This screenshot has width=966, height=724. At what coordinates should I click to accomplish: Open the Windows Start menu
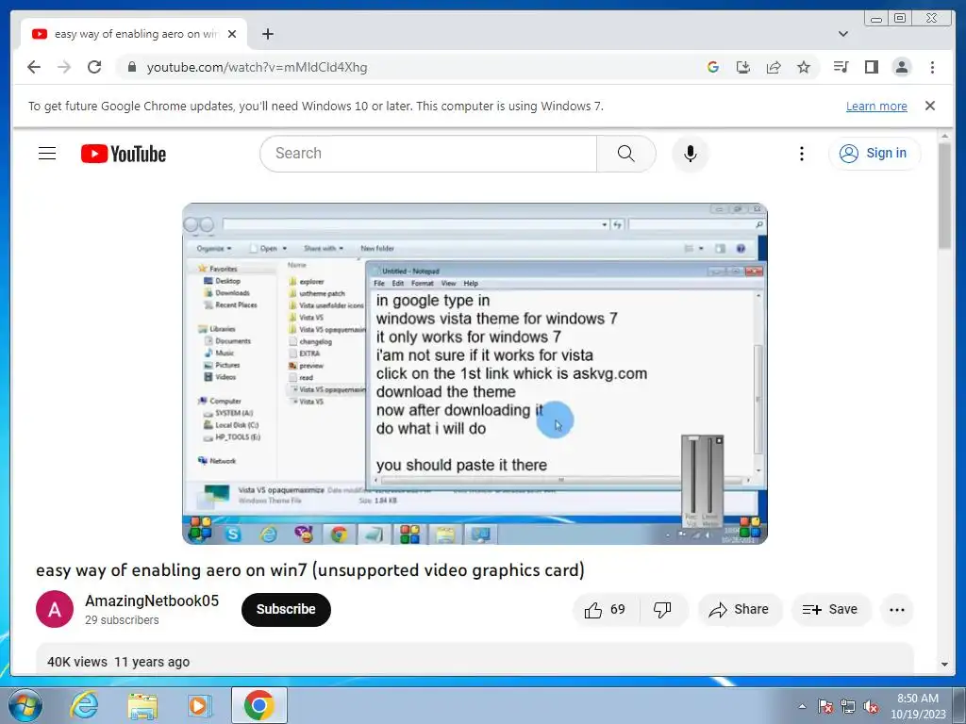click(25, 705)
